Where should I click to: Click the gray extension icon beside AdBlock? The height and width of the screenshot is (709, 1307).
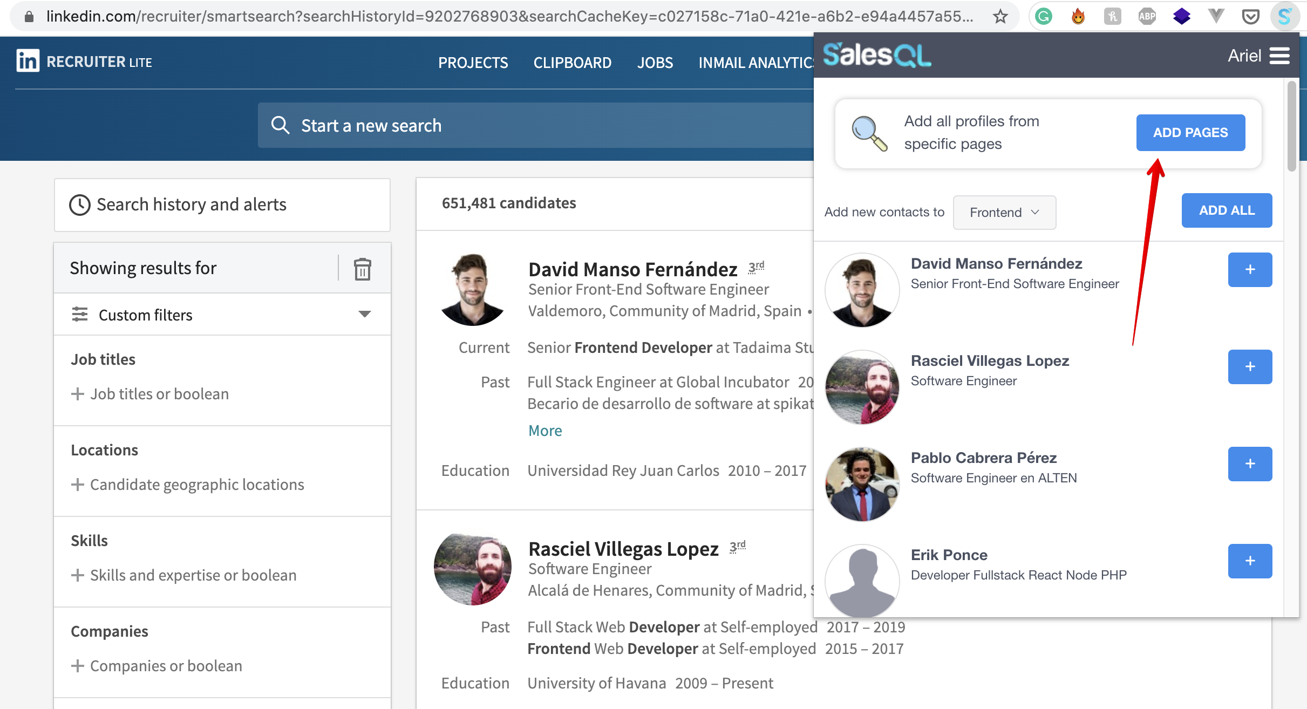1113,17
